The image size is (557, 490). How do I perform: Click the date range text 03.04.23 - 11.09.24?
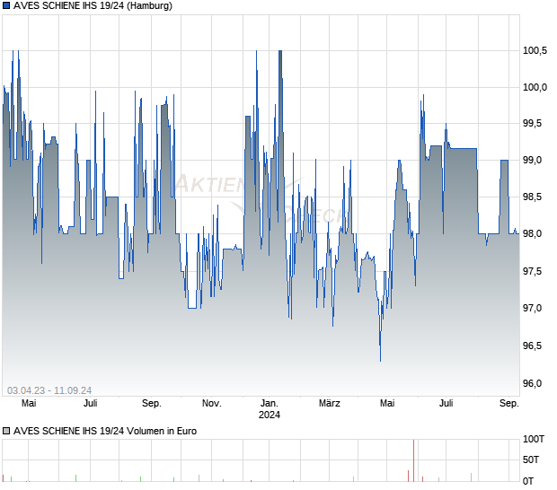tap(49, 389)
